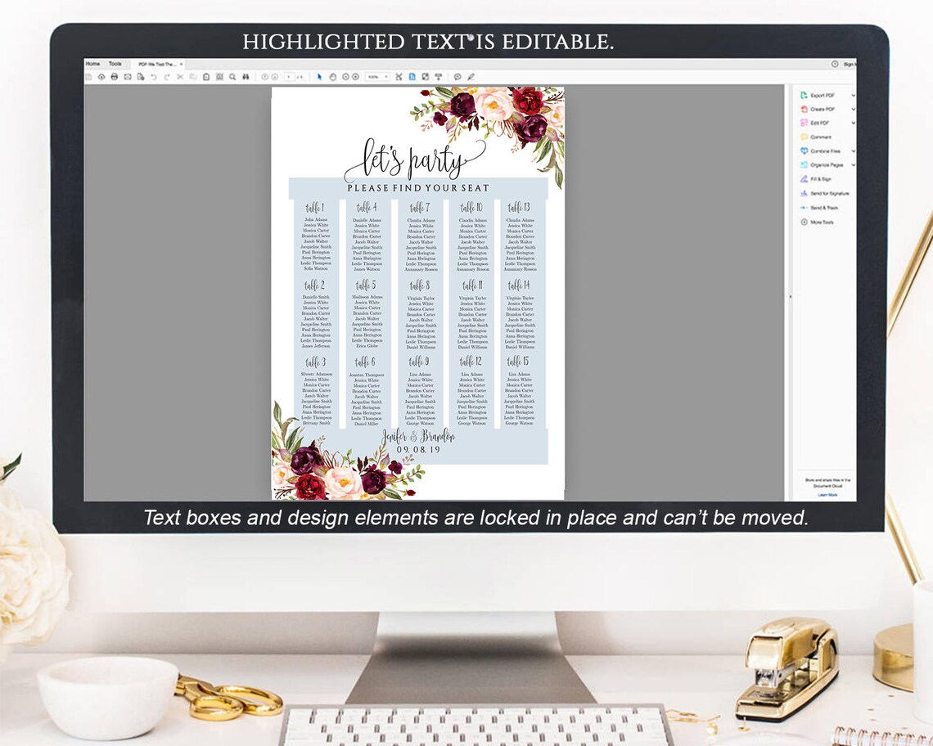
Task: Switch to the Tools tab
Action: (x=114, y=63)
